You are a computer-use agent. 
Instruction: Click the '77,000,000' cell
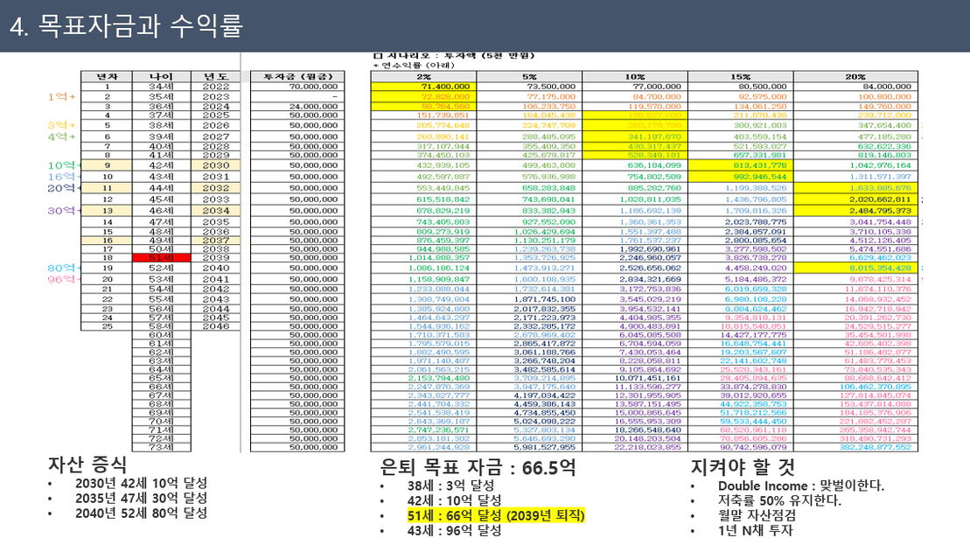point(635,87)
